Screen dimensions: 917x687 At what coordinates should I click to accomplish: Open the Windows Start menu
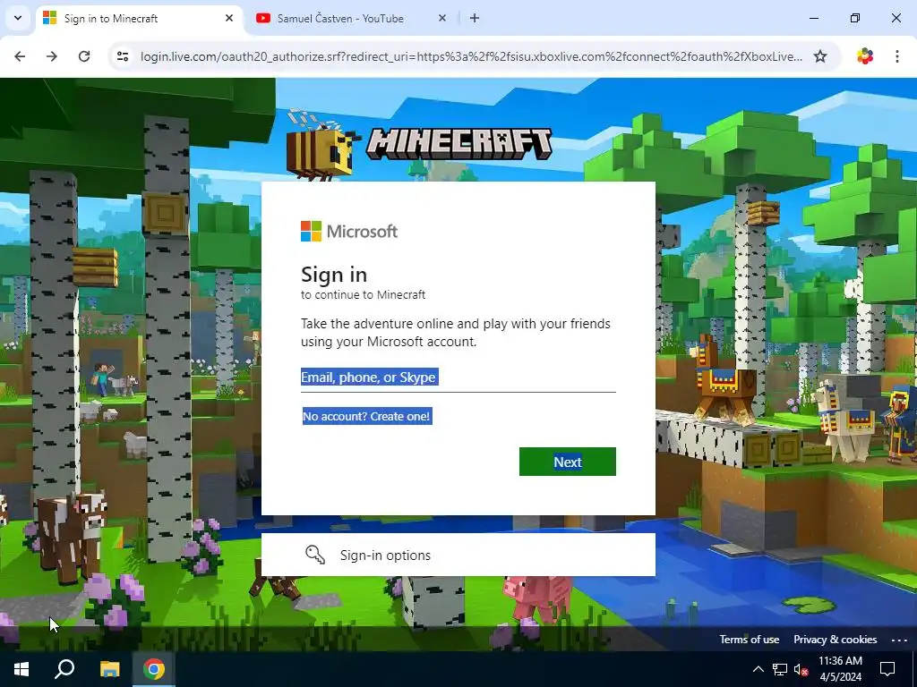pyautogui.click(x=21, y=669)
